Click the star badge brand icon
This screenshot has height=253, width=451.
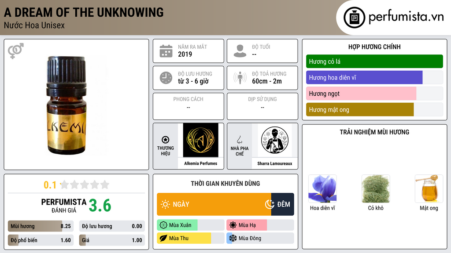(x=166, y=140)
